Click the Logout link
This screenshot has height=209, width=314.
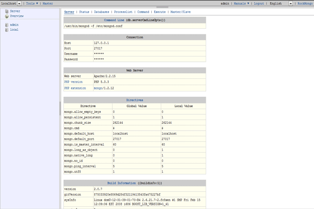pos(258,3)
